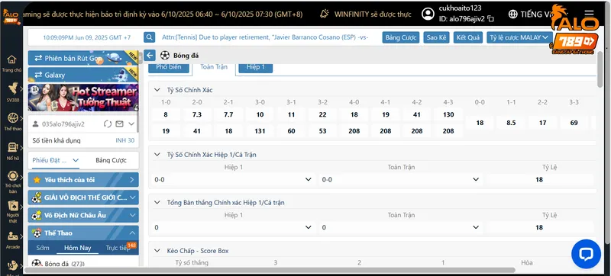Screen dimensions: 611x276
Task: Collapse the Tỷ Số Chính Xác section
Action: point(157,90)
